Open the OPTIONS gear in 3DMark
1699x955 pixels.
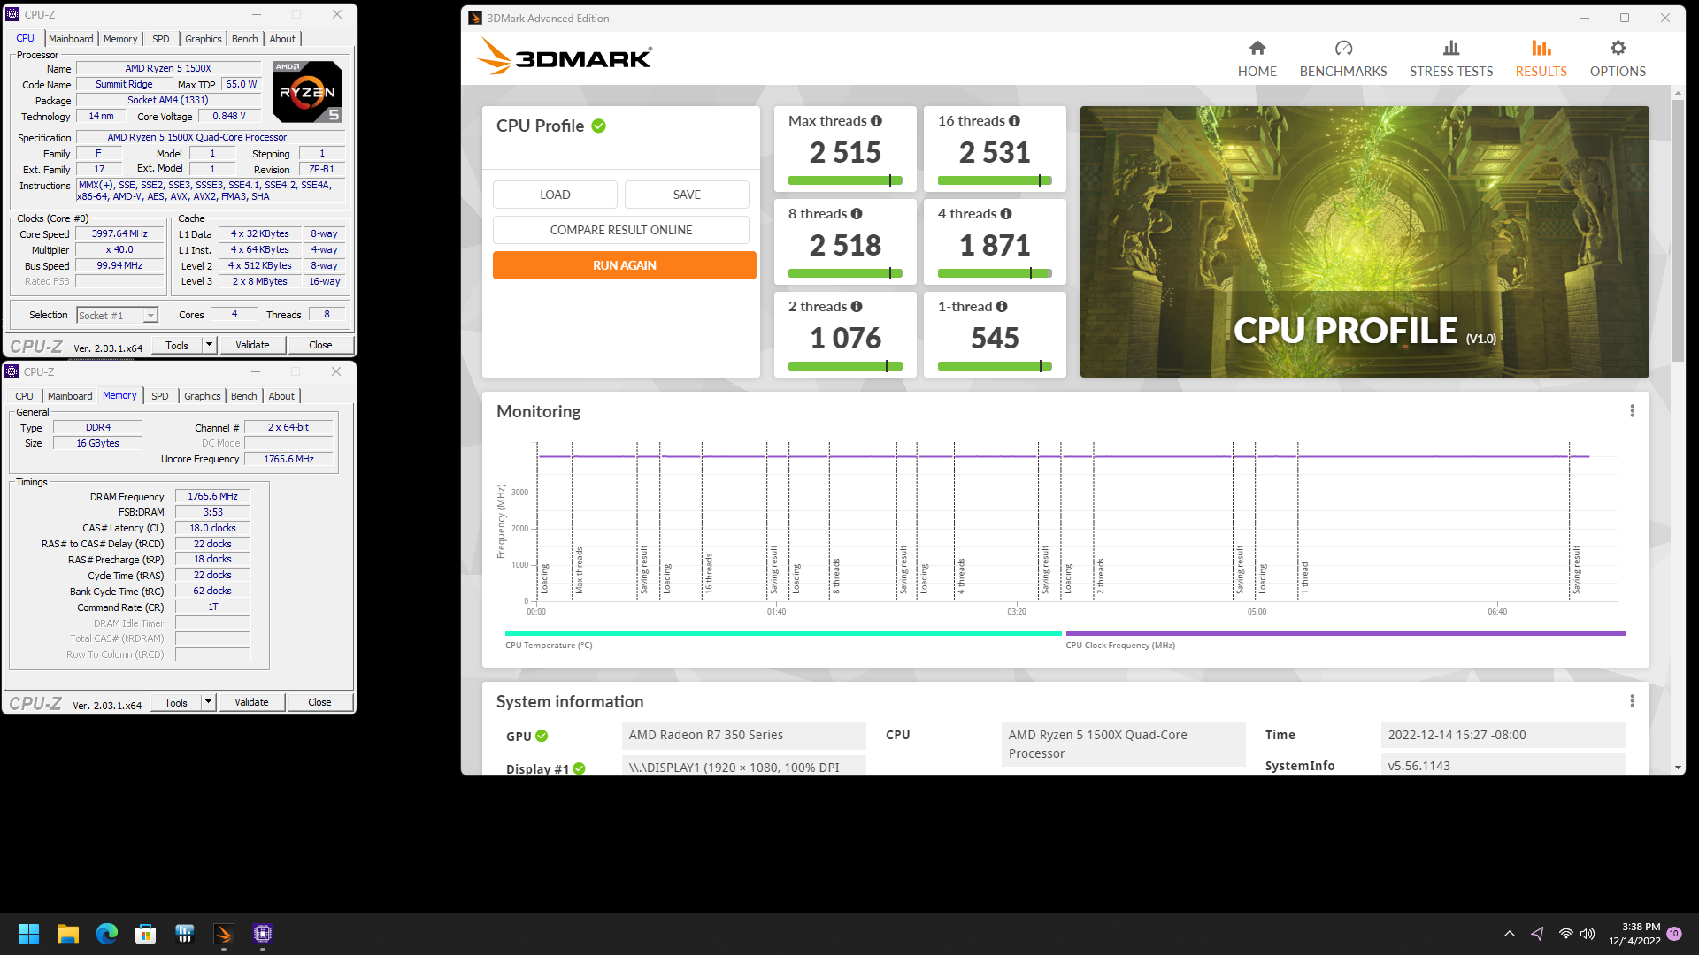click(1618, 59)
